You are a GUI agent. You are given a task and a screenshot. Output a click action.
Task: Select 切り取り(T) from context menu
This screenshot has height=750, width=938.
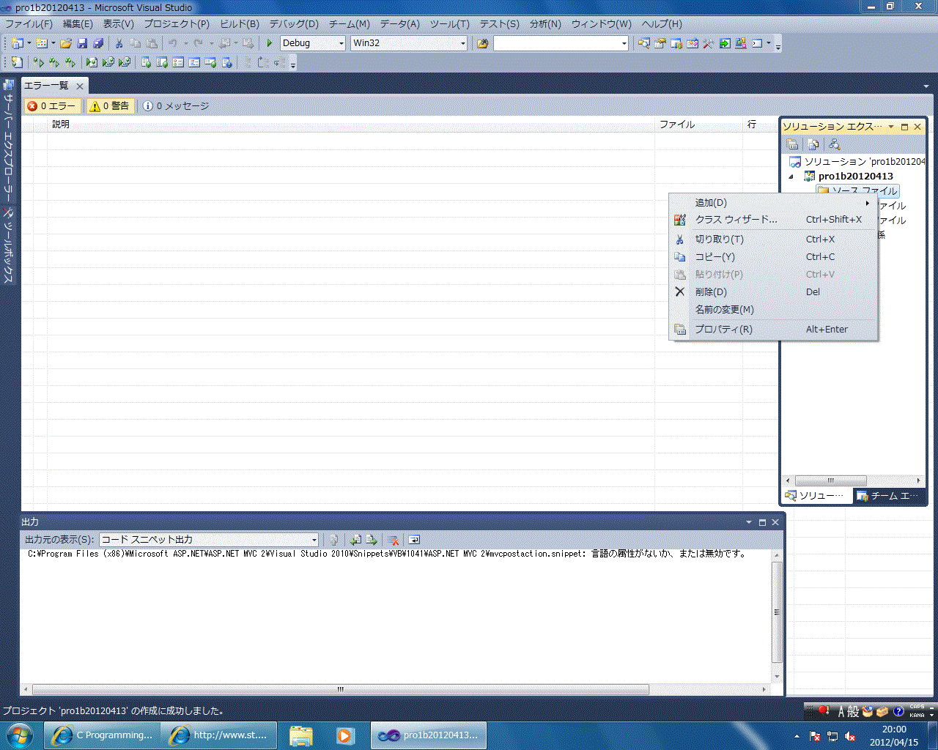[x=773, y=240]
